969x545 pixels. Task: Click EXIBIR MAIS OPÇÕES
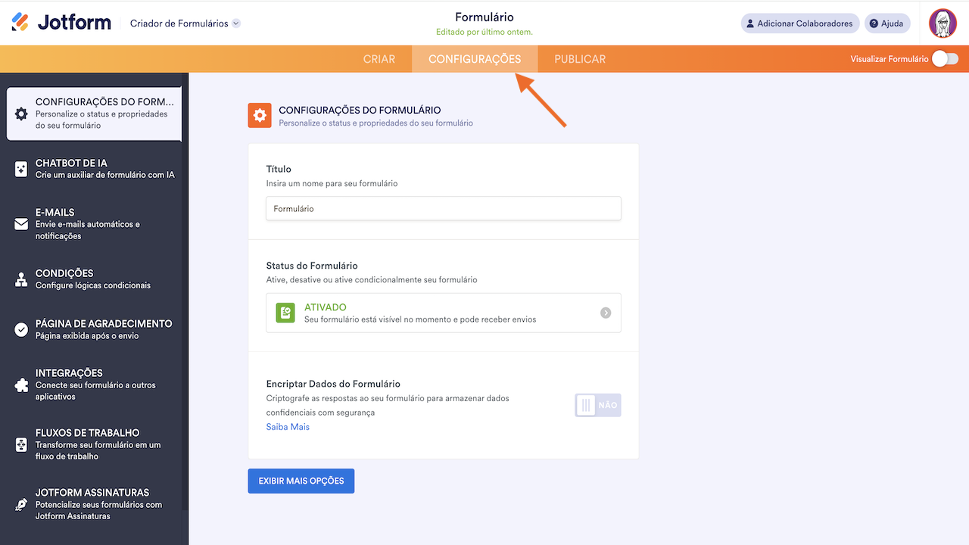(x=301, y=481)
